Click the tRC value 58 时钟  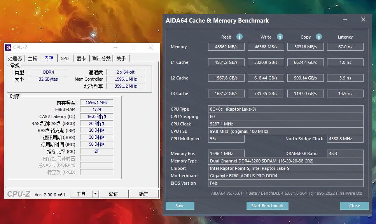point(97,144)
